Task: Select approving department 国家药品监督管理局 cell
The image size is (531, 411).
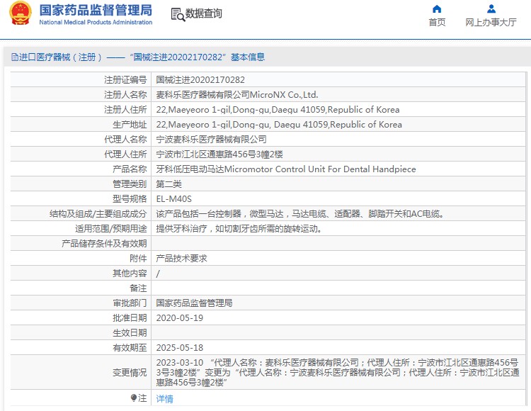Action: click(194, 303)
